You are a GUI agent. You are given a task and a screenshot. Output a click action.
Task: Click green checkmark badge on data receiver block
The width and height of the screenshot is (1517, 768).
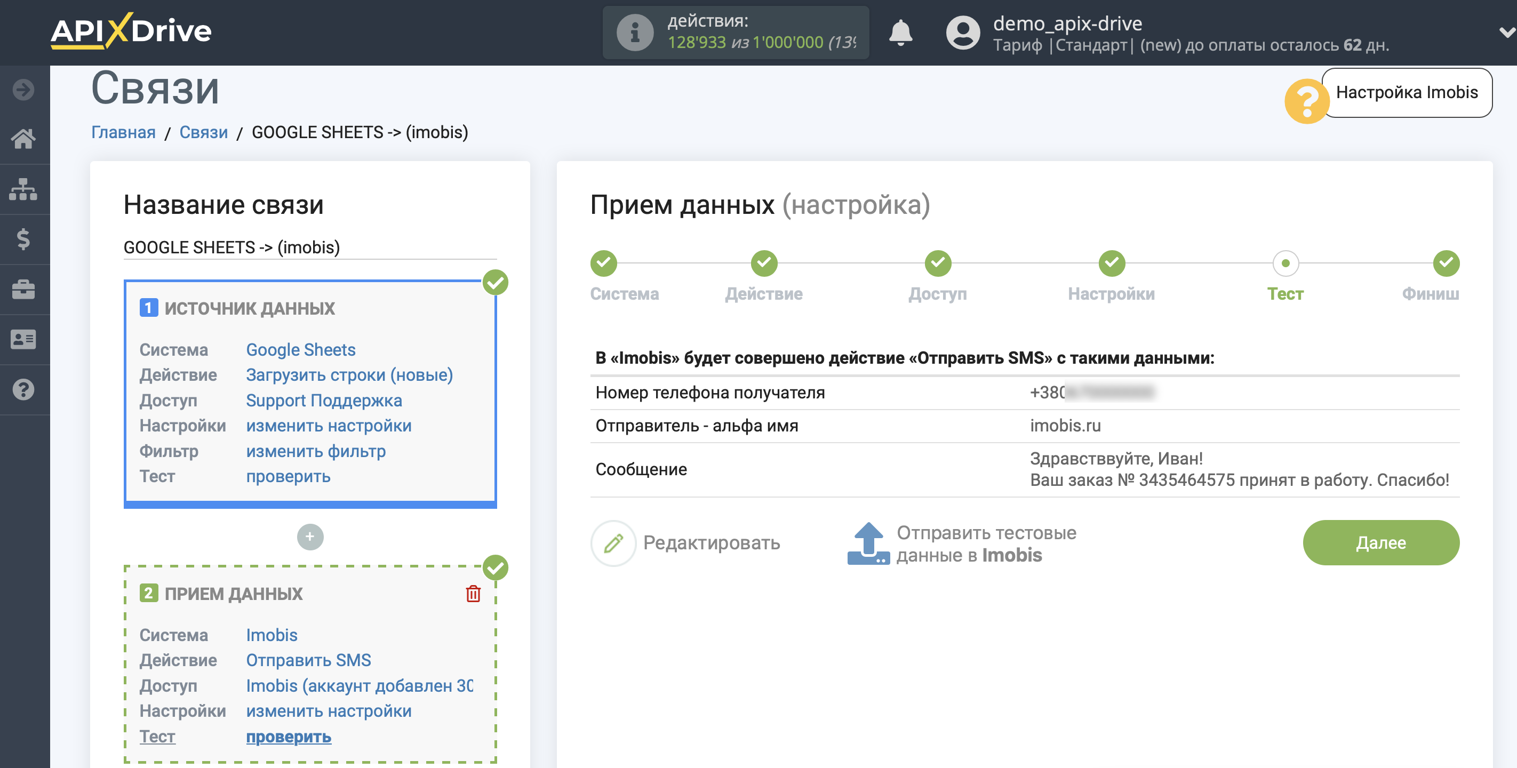tap(495, 568)
